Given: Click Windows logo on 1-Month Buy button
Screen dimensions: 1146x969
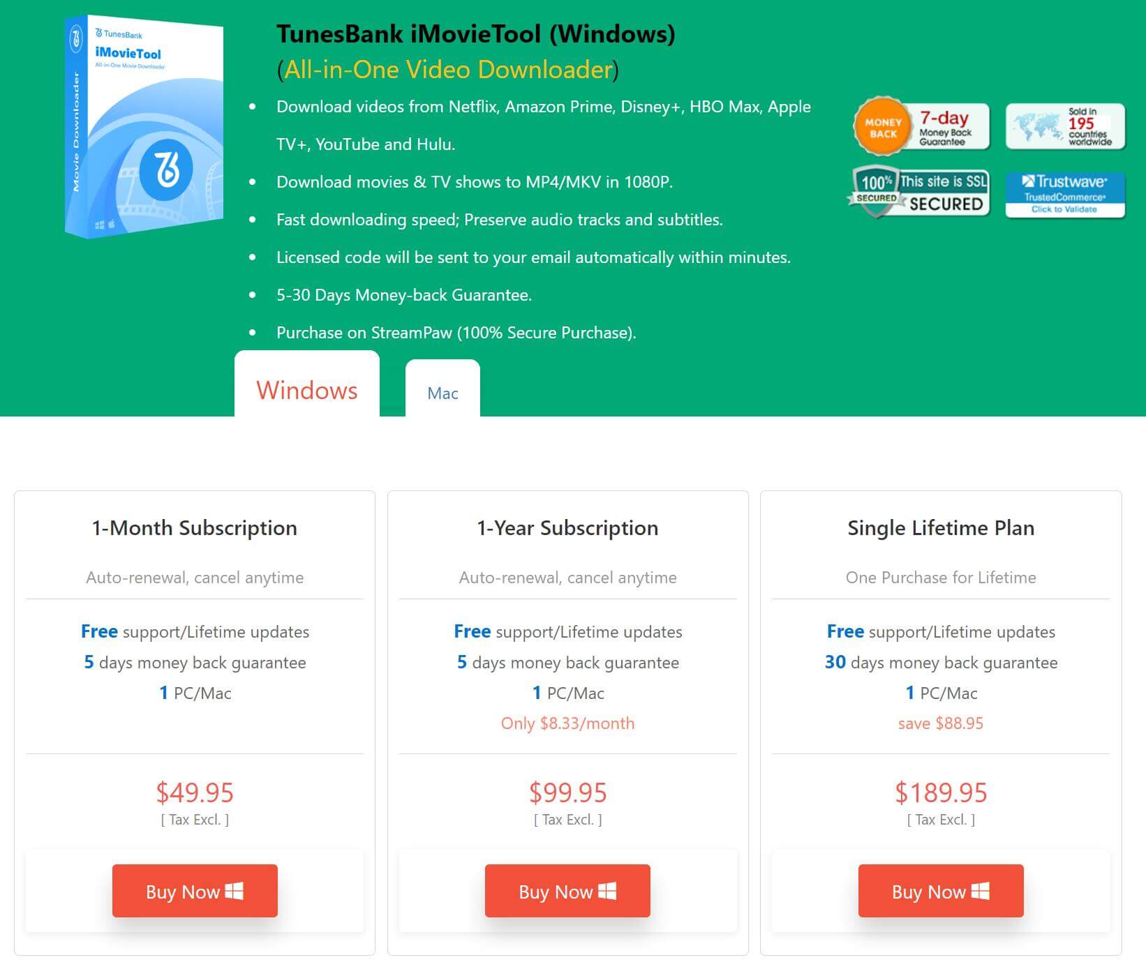Looking at the screenshot, I should 234,891.
